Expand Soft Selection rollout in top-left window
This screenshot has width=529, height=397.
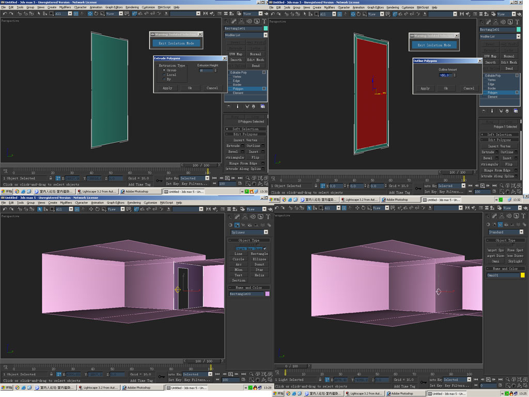(245, 129)
